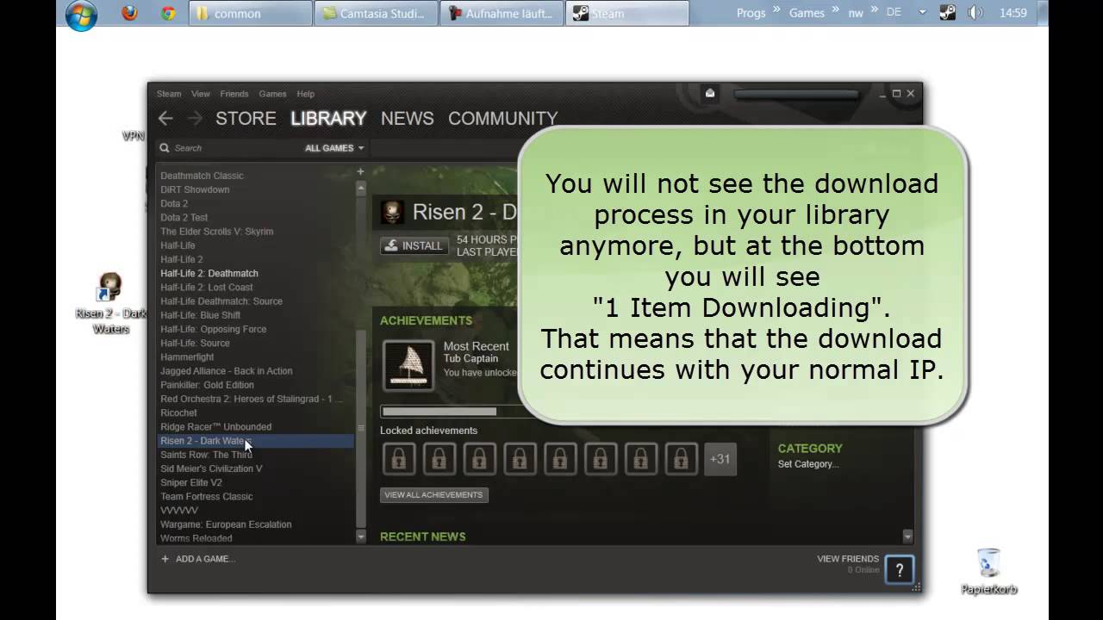Viewport: 1103px width, 620px height.
Task: Click the achievements progress bar
Action: click(x=449, y=412)
